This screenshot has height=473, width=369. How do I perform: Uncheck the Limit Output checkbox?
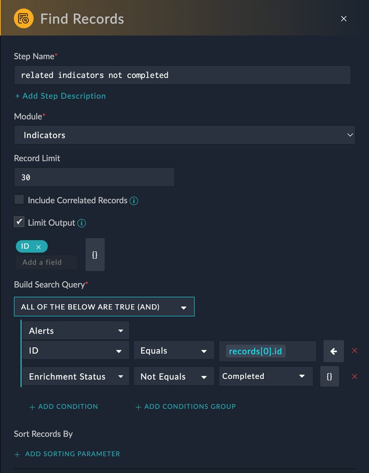[x=19, y=222]
